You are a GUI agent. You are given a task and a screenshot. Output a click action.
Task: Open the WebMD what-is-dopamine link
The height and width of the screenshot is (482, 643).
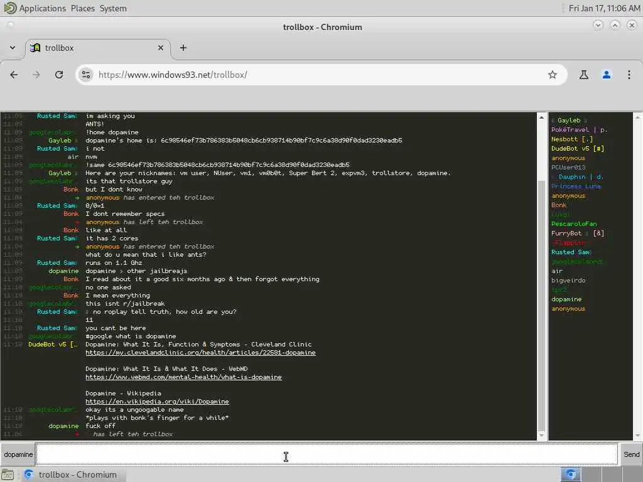(183, 377)
